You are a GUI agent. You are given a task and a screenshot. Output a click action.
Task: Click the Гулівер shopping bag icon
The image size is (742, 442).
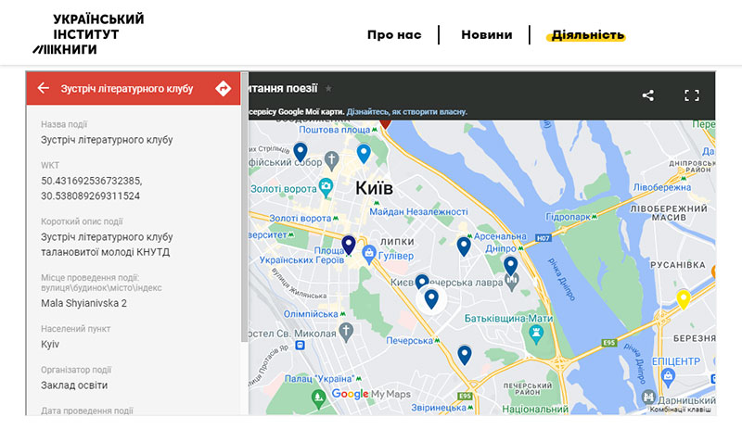click(368, 255)
